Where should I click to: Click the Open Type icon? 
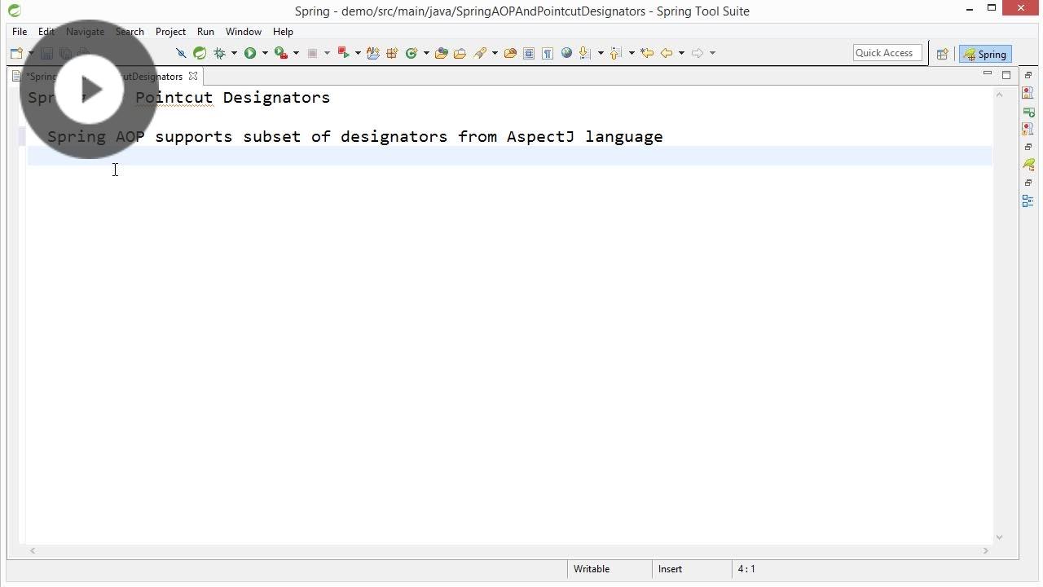pyautogui.click(x=442, y=53)
